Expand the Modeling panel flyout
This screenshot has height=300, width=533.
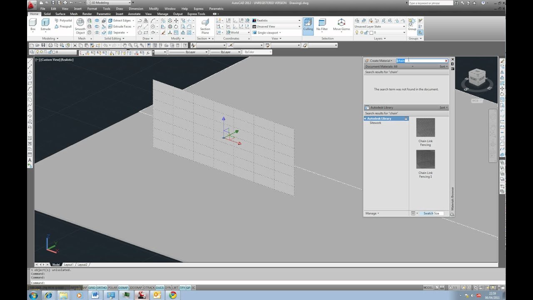[x=50, y=38]
